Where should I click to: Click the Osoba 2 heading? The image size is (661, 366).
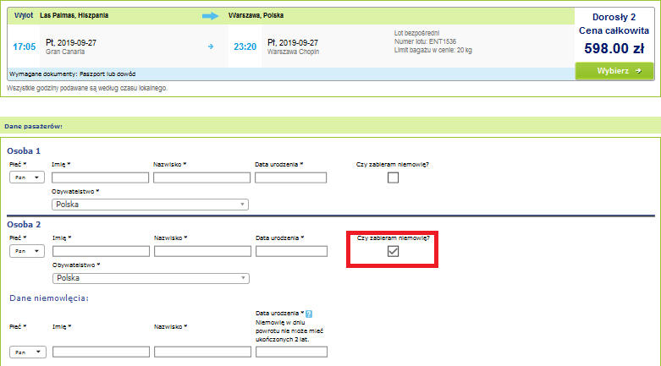pyautogui.click(x=24, y=225)
